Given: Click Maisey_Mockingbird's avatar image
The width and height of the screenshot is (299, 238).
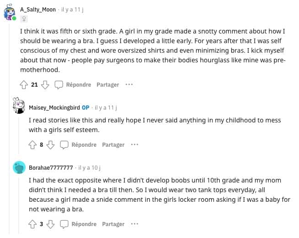Looking at the screenshot, I should (19, 106).
